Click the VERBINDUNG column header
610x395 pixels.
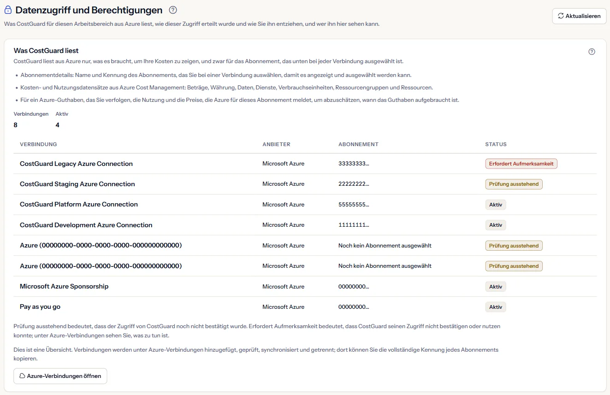[x=38, y=144]
